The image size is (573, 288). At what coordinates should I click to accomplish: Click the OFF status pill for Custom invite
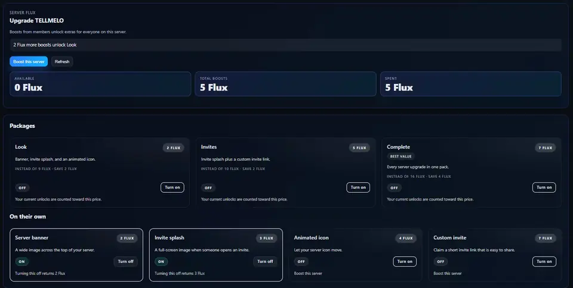pyautogui.click(x=440, y=261)
